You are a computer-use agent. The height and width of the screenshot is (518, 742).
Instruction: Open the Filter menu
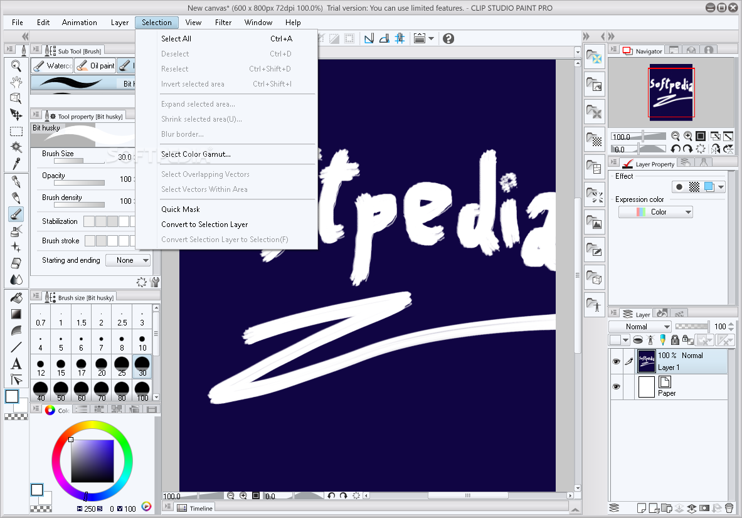tap(223, 23)
